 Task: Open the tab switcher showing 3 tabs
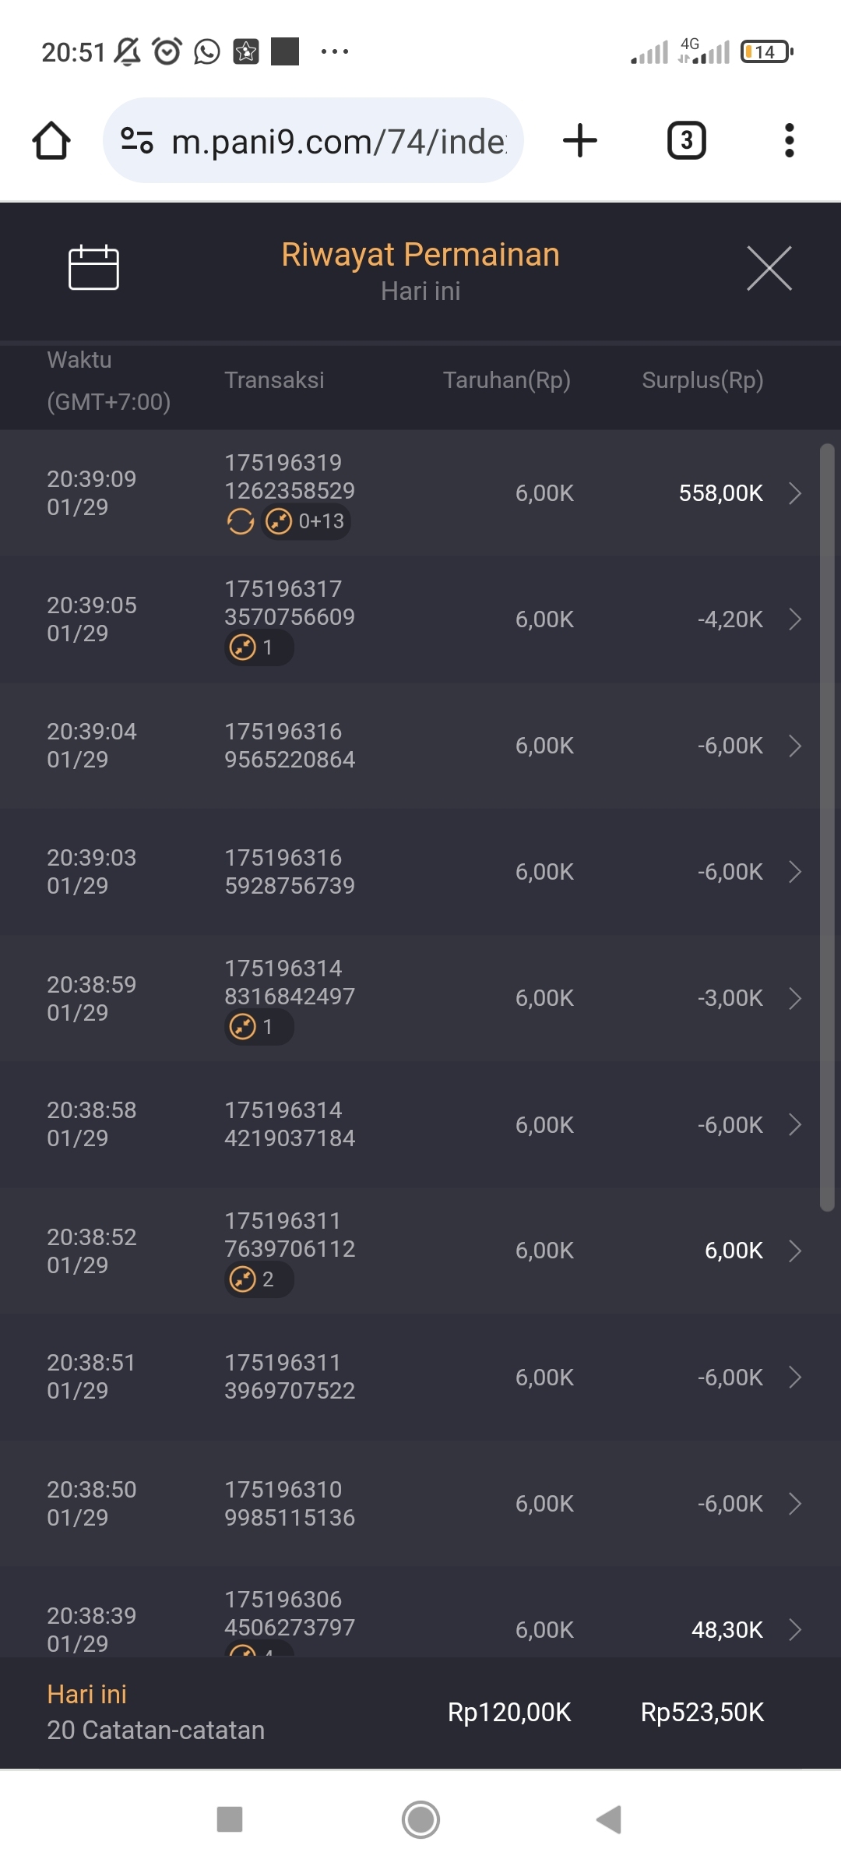[686, 141]
